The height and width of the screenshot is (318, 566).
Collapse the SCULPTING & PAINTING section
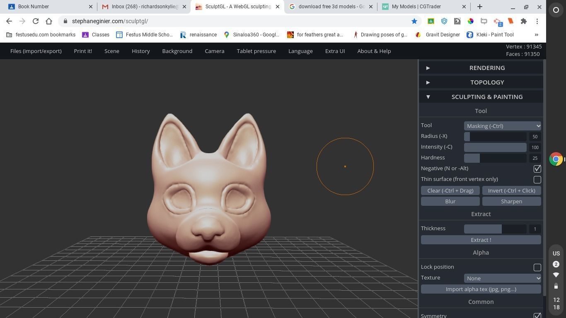coord(481,97)
